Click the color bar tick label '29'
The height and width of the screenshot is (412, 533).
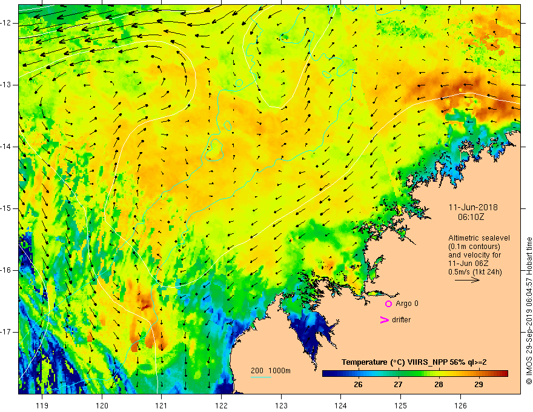pos(478,385)
